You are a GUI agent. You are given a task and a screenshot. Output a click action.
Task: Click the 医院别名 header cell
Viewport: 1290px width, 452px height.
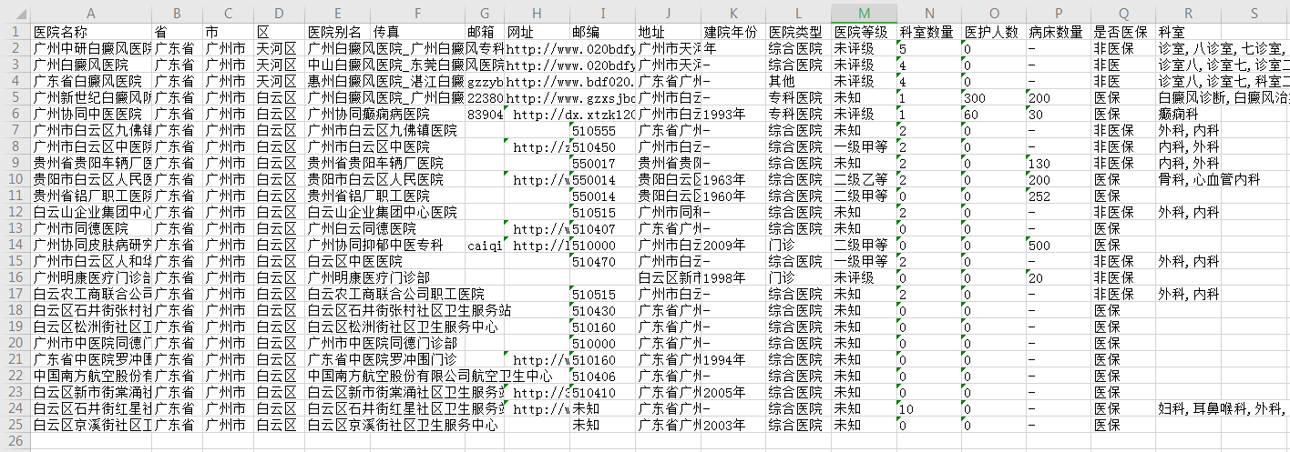[x=337, y=32]
